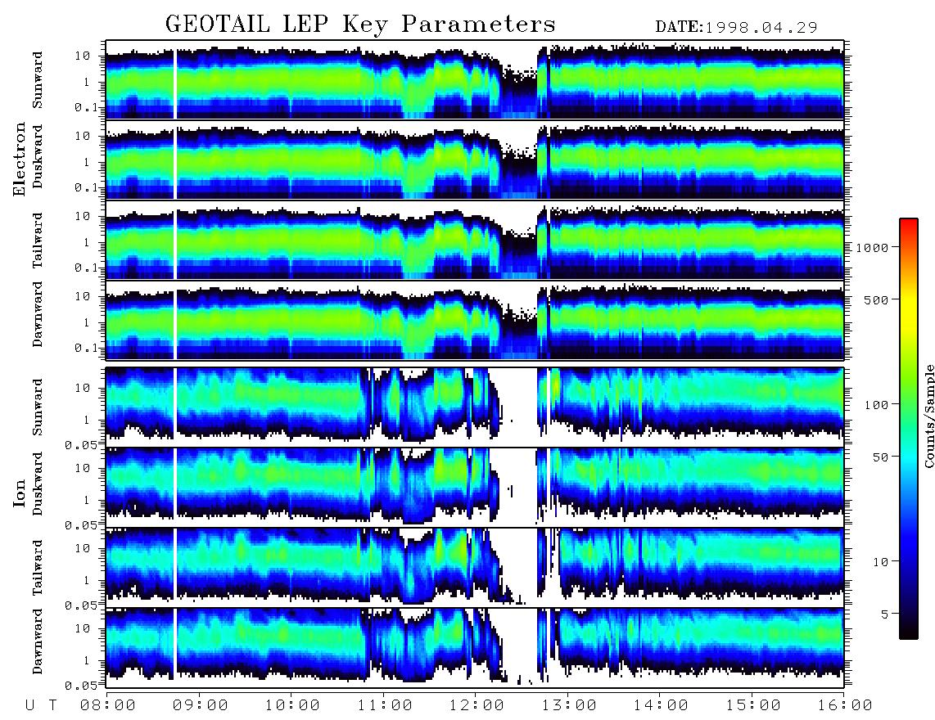Click the Ion Dawnward spectrogram panel
The image size is (935, 720).
[x=475, y=648]
